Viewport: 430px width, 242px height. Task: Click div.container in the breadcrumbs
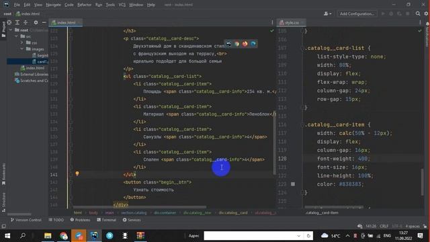pos(165,212)
